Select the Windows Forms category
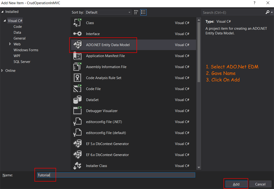The width and height of the screenshot is (274, 189). click(26, 50)
